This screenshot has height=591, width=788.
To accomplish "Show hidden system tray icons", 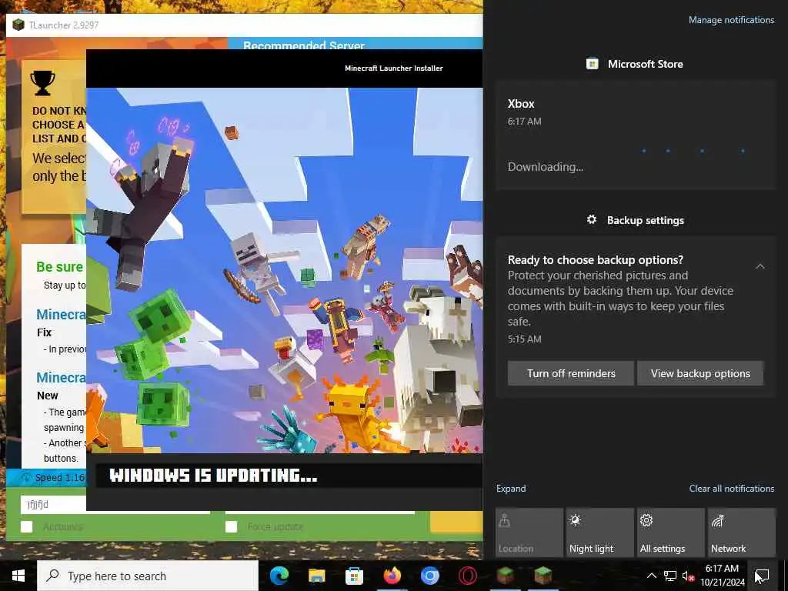I will (x=651, y=576).
